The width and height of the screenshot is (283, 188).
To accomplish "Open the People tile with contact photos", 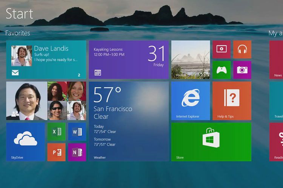I will tap(46, 101).
